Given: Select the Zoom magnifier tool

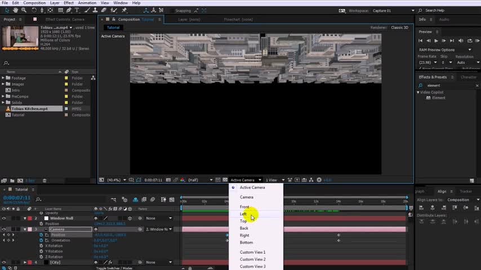Looking at the screenshot, I should click(24, 11).
